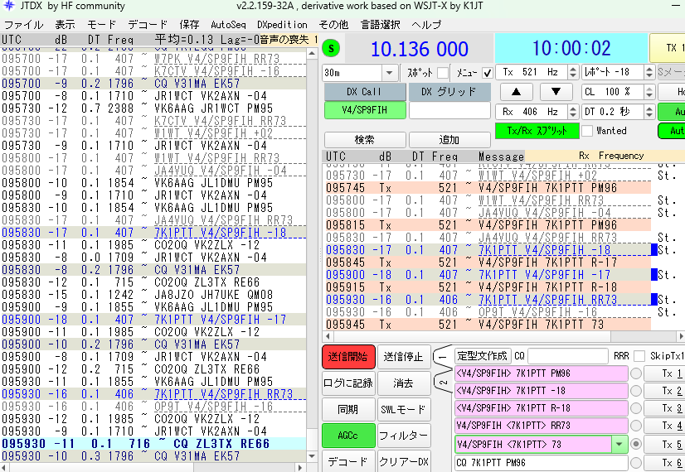Image resolution: width=685 pixels, height=472 pixels.
Task: Toggle the メニュー checkbox
Action: pos(487,72)
